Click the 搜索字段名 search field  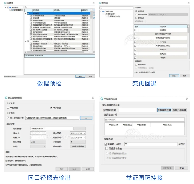(x=144, y=119)
